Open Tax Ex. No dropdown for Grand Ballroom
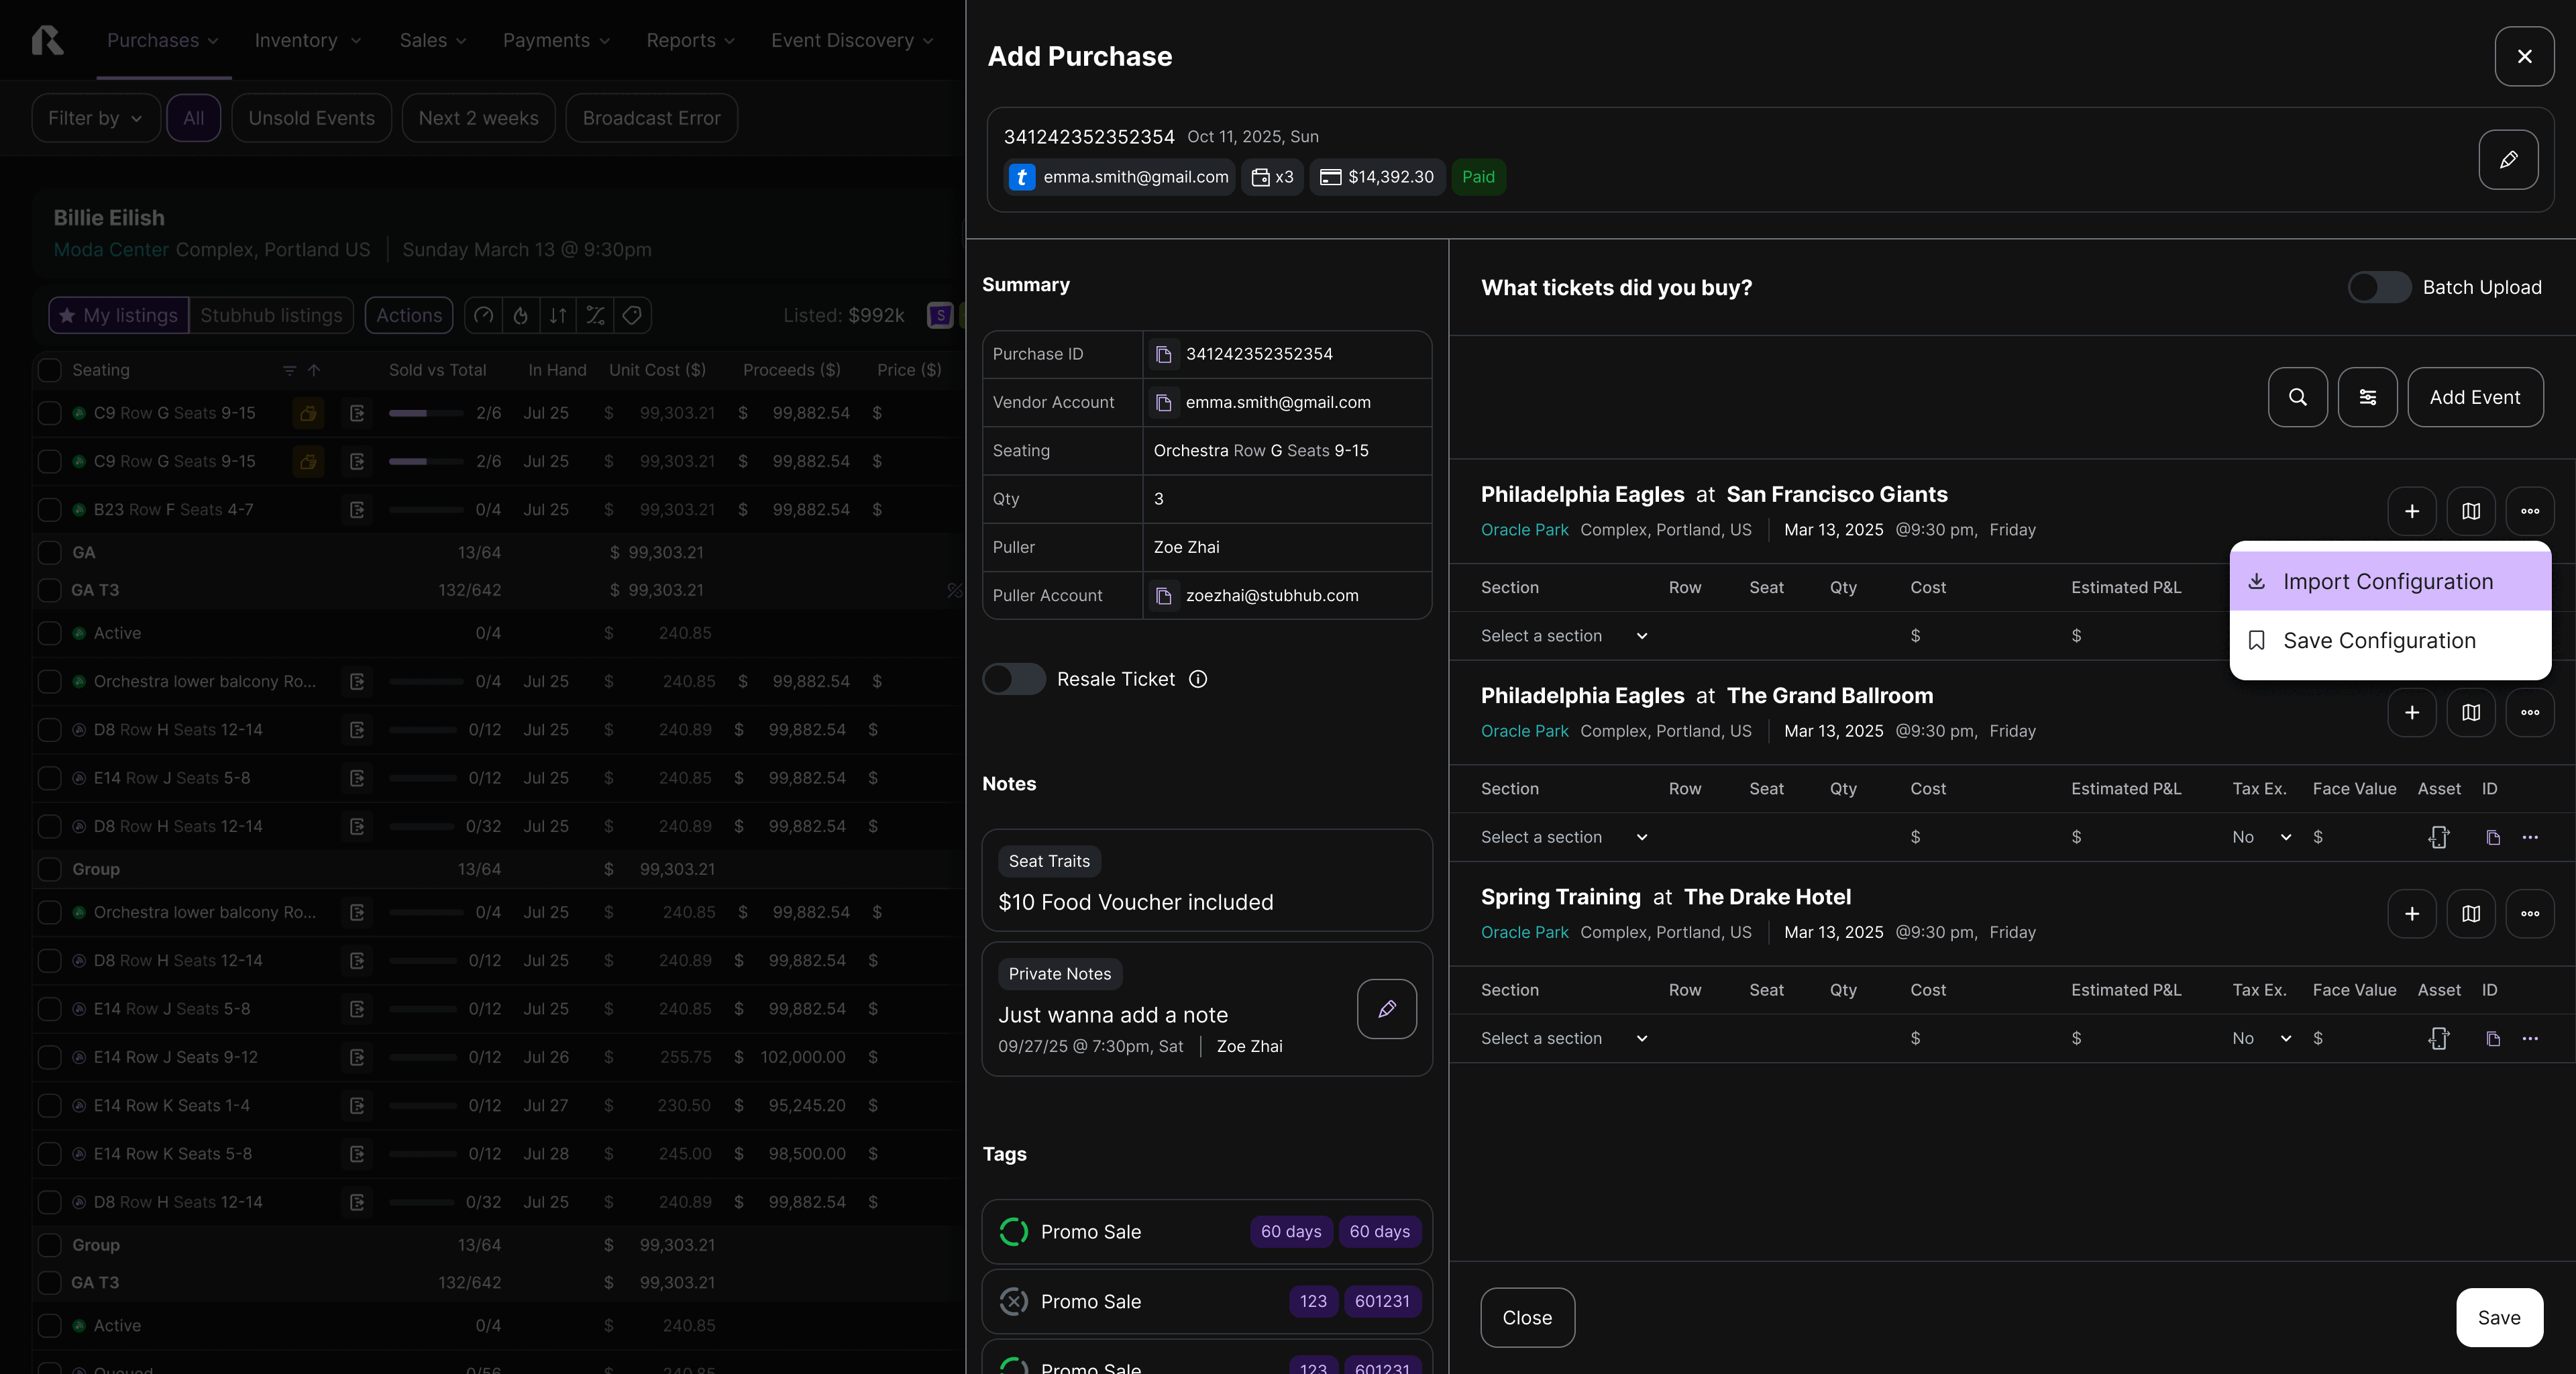This screenshot has height=1374, width=2576. tap(2261, 838)
